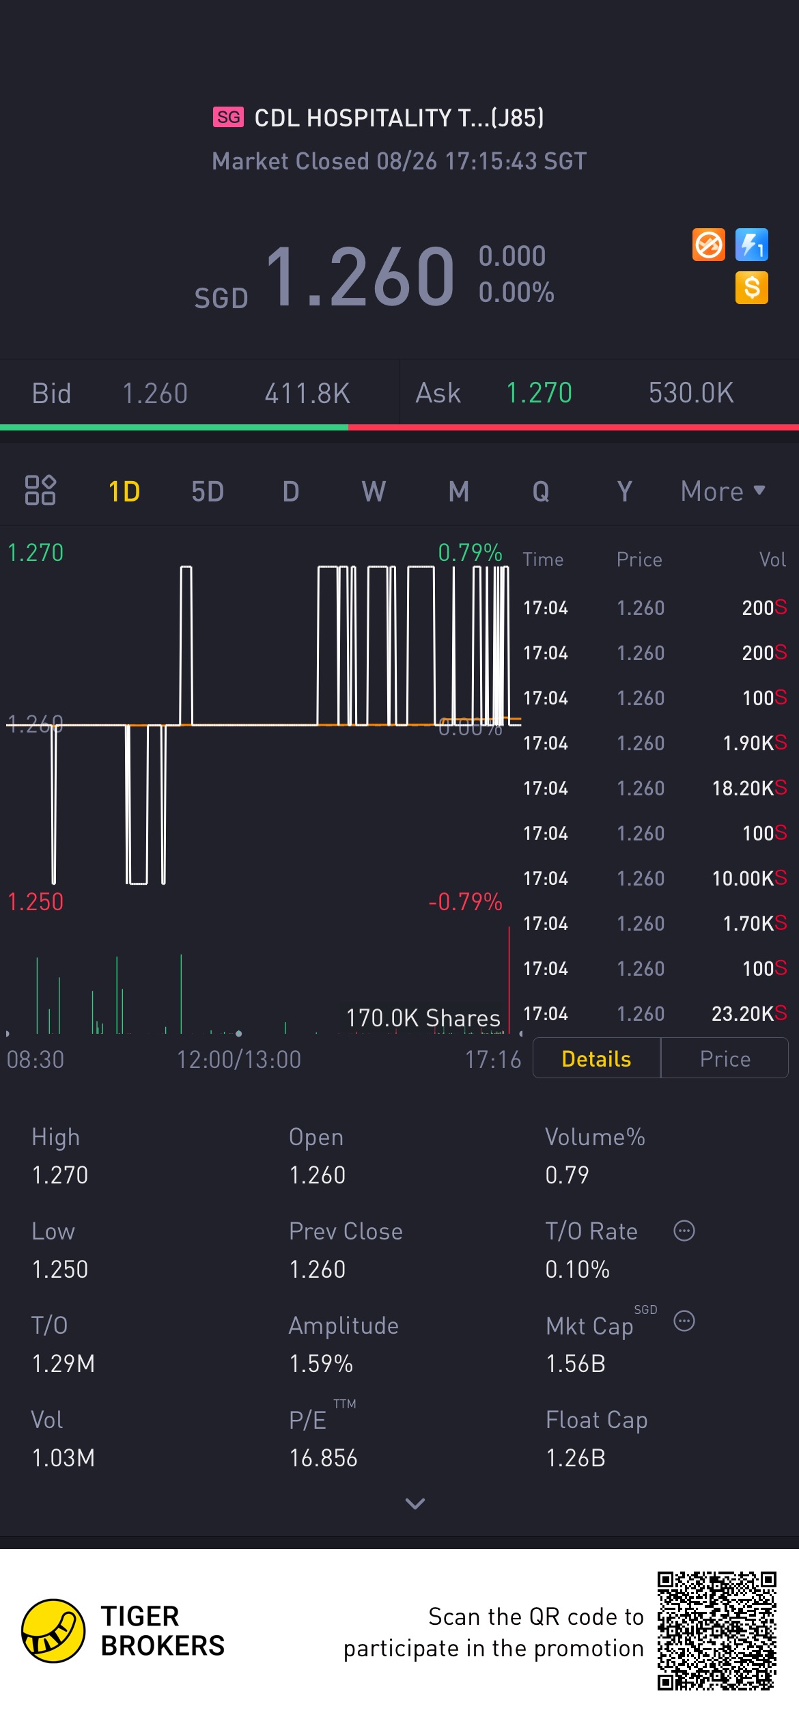Open the More timeframe dropdown
The height and width of the screenshot is (1713, 799).
(723, 491)
